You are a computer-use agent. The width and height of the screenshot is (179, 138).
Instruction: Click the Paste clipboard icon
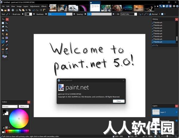[x=23, y=10]
